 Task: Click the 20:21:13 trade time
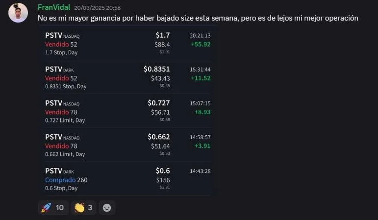200,36
